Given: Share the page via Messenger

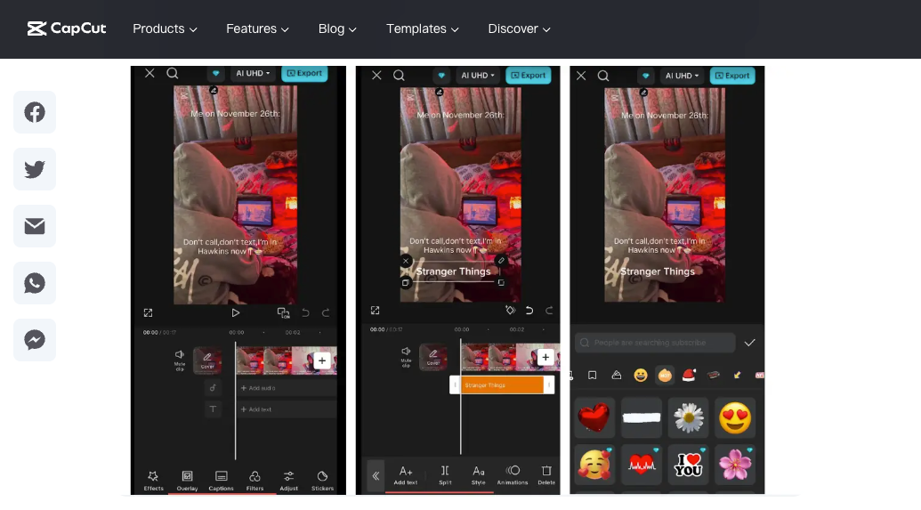Looking at the screenshot, I should coord(35,340).
